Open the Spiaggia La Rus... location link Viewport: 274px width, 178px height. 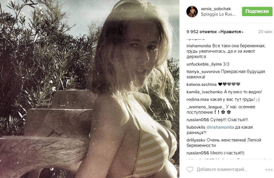tap(218, 14)
